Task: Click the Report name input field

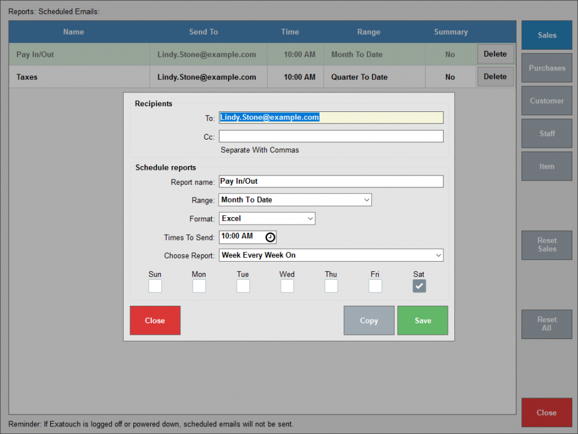Action: pos(331,182)
